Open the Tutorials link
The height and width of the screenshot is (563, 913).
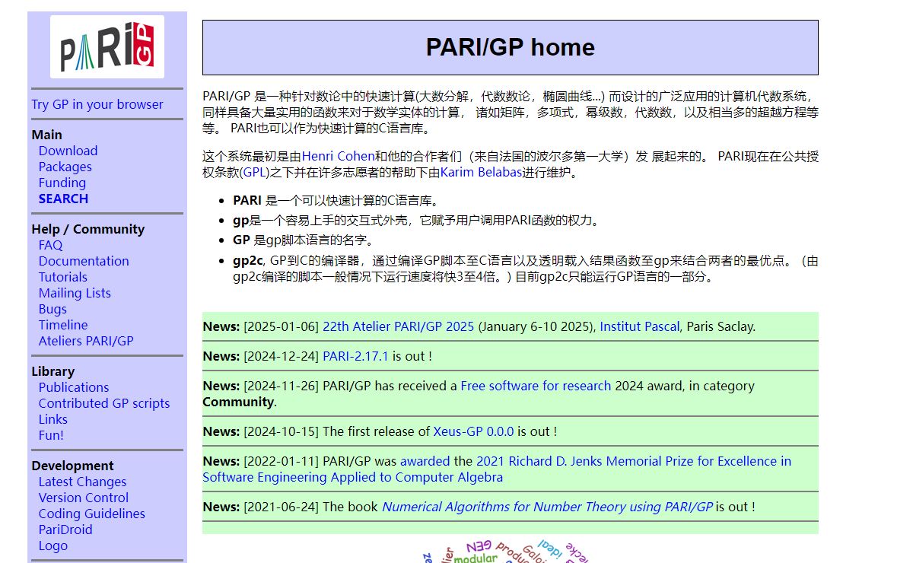pos(62,277)
